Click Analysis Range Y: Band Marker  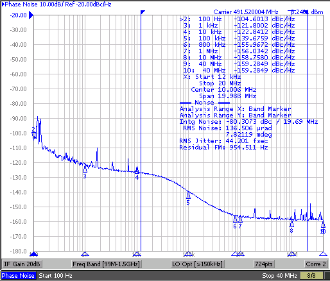tap(235, 115)
